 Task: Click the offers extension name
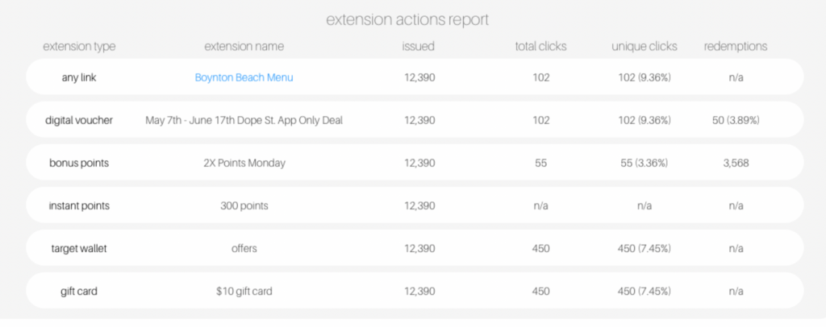click(244, 248)
